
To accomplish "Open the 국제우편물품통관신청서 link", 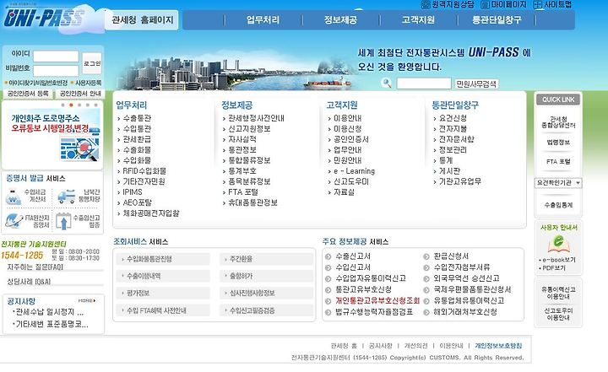I will pyautogui.click(x=472, y=289).
